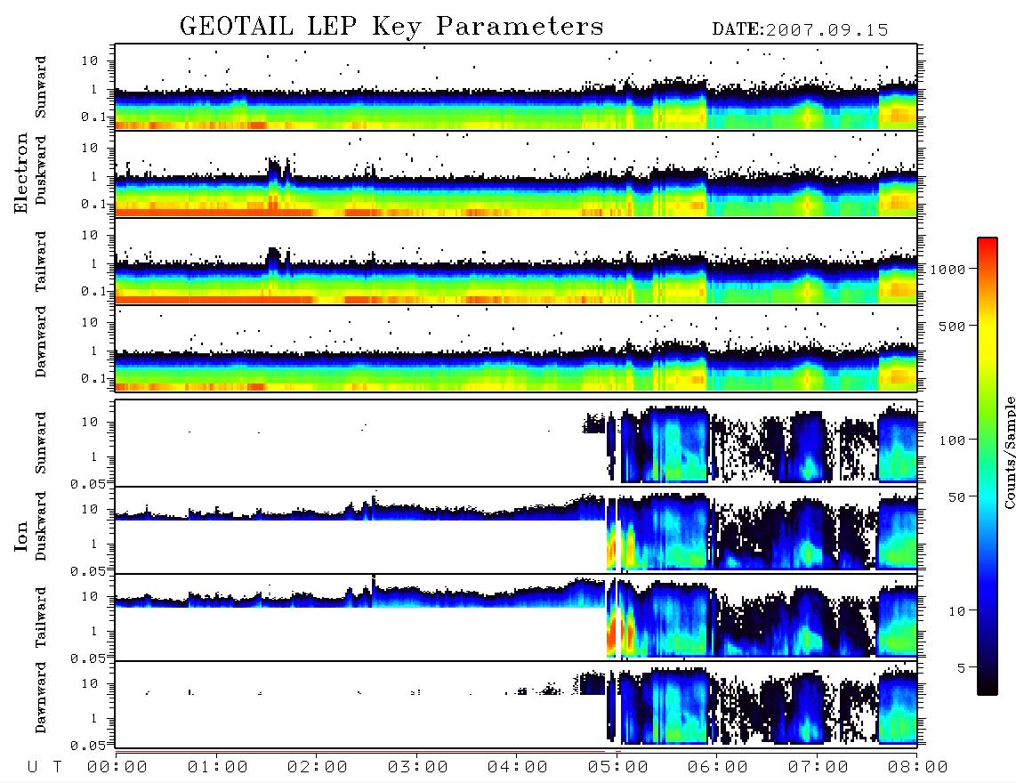
Task: Select the Ion Sunward spectrogram panel
Action: click(x=516, y=443)
